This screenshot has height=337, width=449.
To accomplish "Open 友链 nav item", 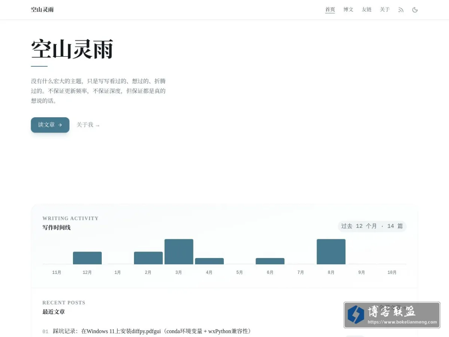I will pos(367,10).
